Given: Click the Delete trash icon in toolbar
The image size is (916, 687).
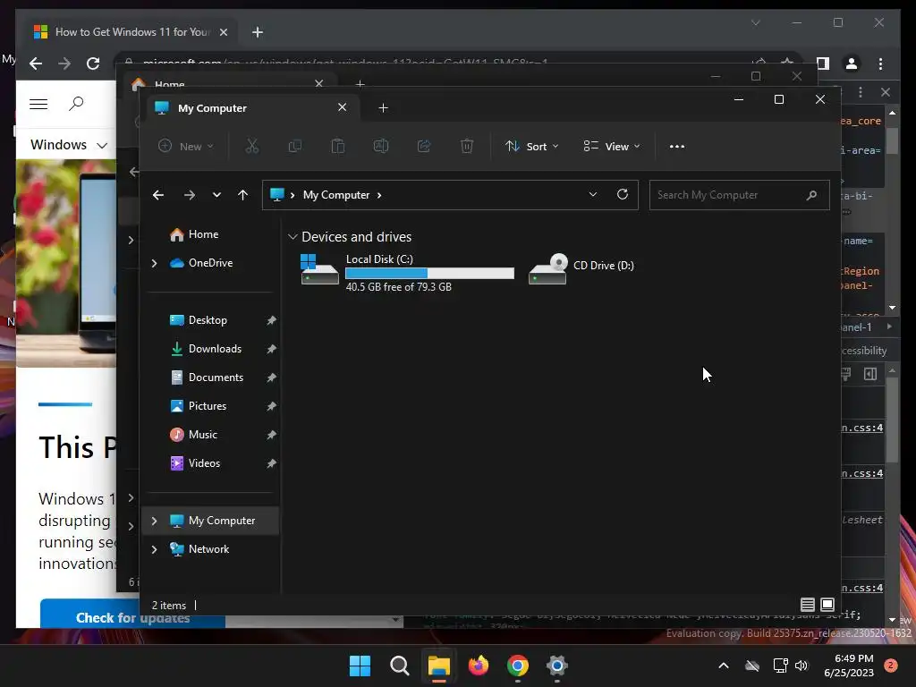Looking at the screenshot, I should point(467,146).
